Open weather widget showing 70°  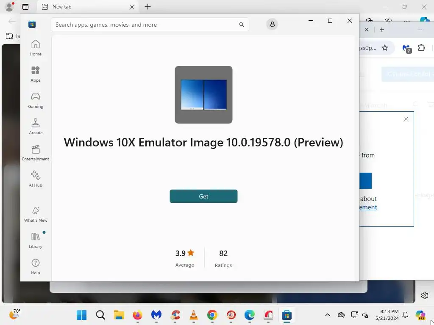pyautogui.click(x=15, y=314)
